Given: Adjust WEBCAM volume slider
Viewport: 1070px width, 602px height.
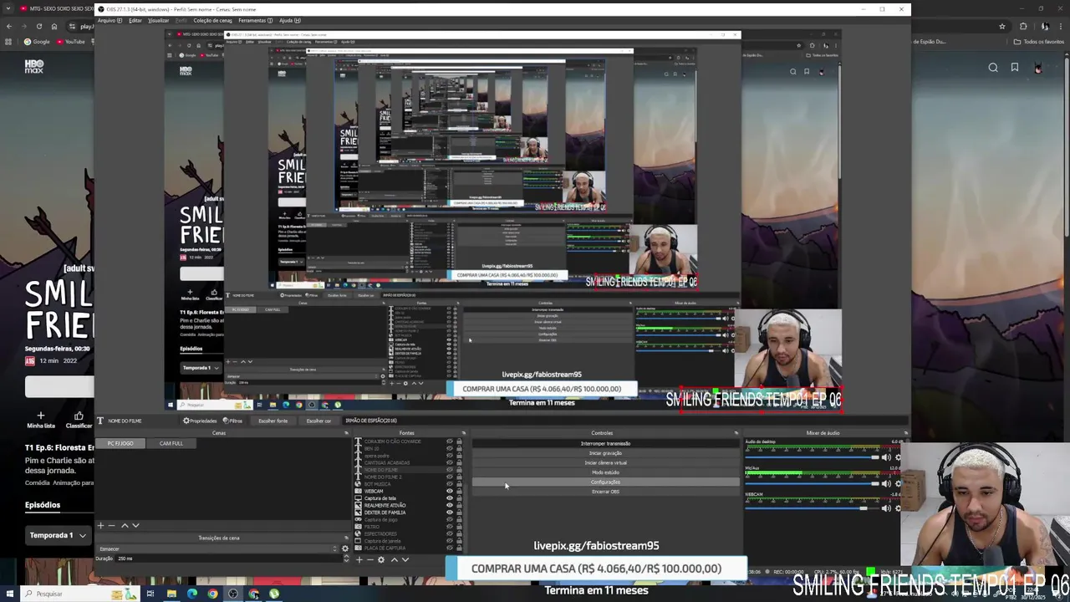Looking at the screenshot, I should point(812,508).
